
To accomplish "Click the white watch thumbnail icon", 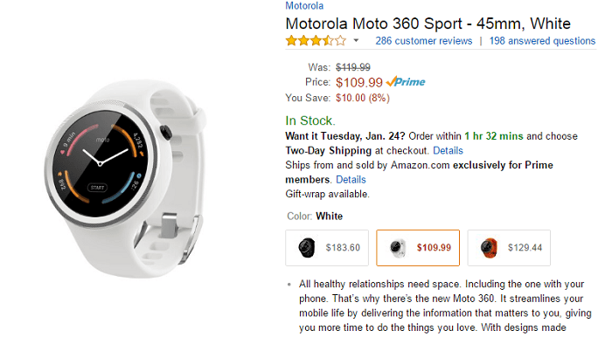I will pyautogui.click(x=398, y=248).
